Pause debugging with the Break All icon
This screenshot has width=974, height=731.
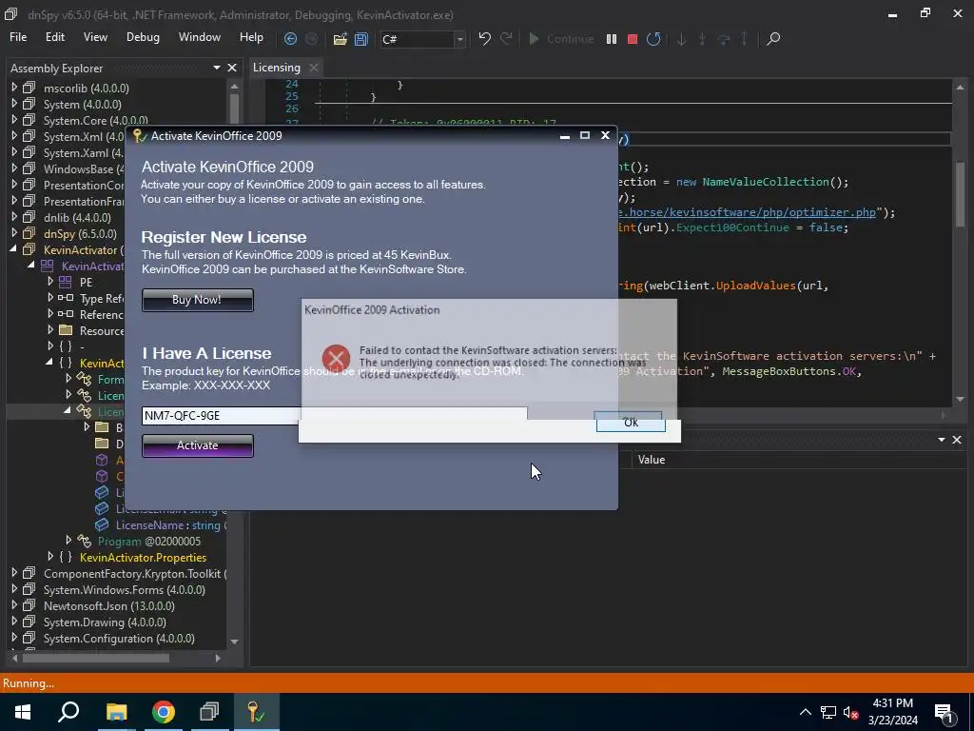(x=612, y=38)
